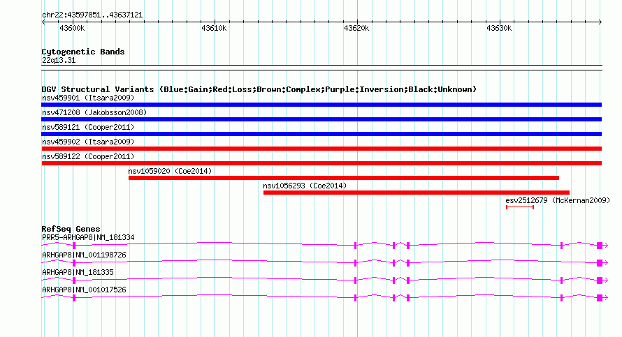Screen dimensions: 622x337
Task: Click the last exon block of ARHGAP8 NM_181335
Action: tap(600, 280)
